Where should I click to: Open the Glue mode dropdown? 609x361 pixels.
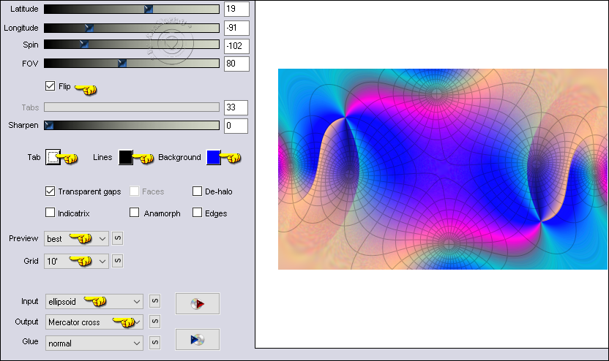click(x=136, y=342)
